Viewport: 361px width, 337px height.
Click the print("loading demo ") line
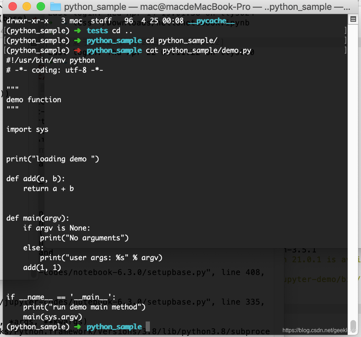pos(53,159)
